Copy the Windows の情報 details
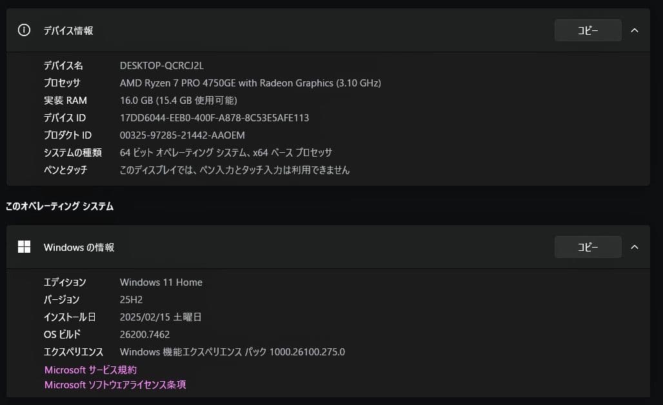 coord(587,246)
